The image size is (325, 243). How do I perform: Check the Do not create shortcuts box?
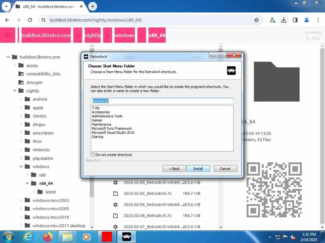(93, 154)
